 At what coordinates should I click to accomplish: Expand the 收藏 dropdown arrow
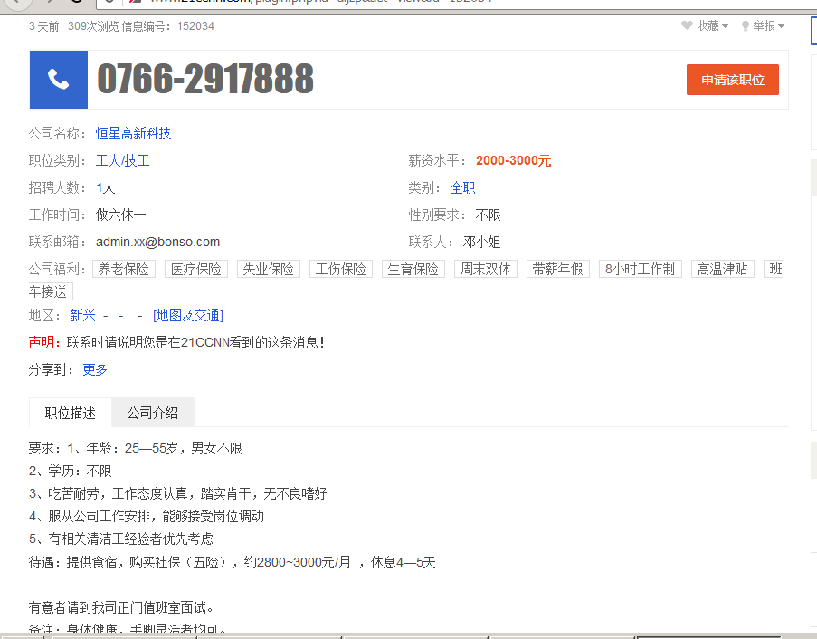pyautogui.click(x=725, y=26)
